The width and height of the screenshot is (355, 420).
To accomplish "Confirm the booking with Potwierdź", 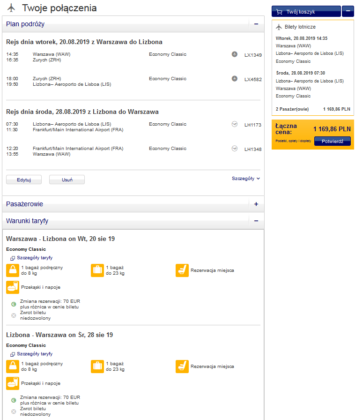I will point(332,141).
